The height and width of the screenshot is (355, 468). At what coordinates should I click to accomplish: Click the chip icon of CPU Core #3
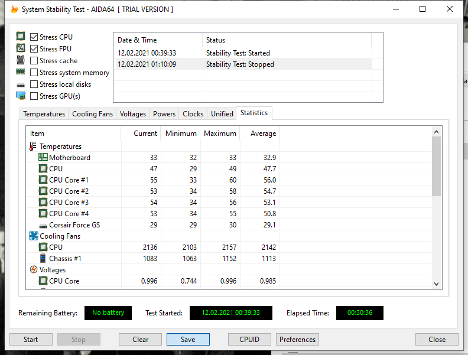click(43, 202)
